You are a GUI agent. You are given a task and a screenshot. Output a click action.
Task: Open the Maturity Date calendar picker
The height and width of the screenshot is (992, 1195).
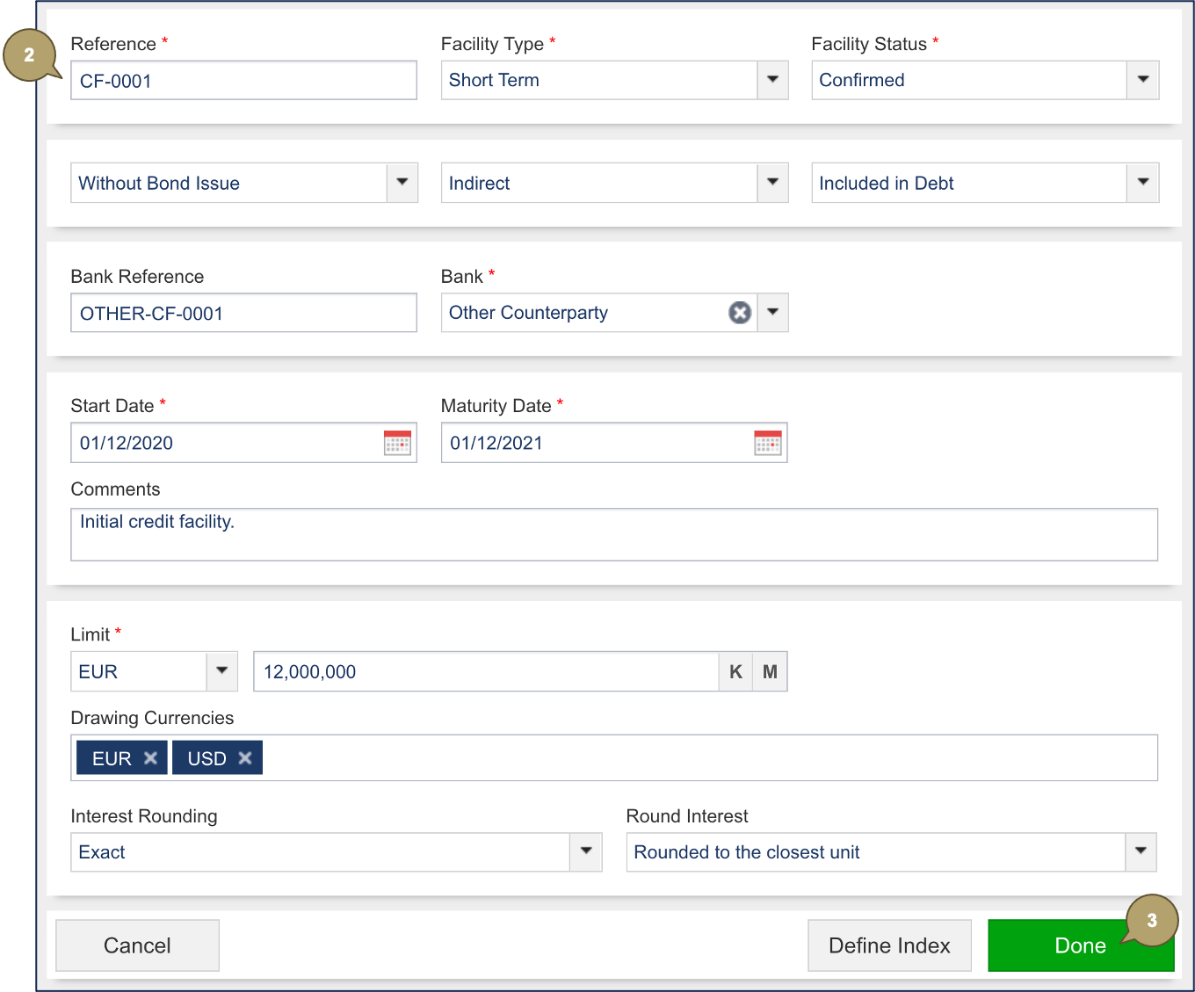[767, 443]
